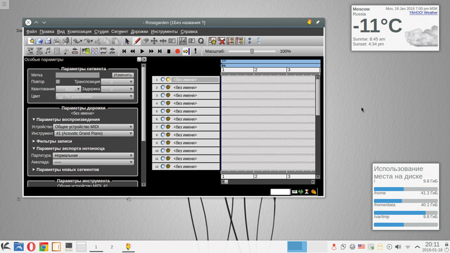The image size is (450, 253).
Task: Click the Изменить label button
Action: coord(123,75)
